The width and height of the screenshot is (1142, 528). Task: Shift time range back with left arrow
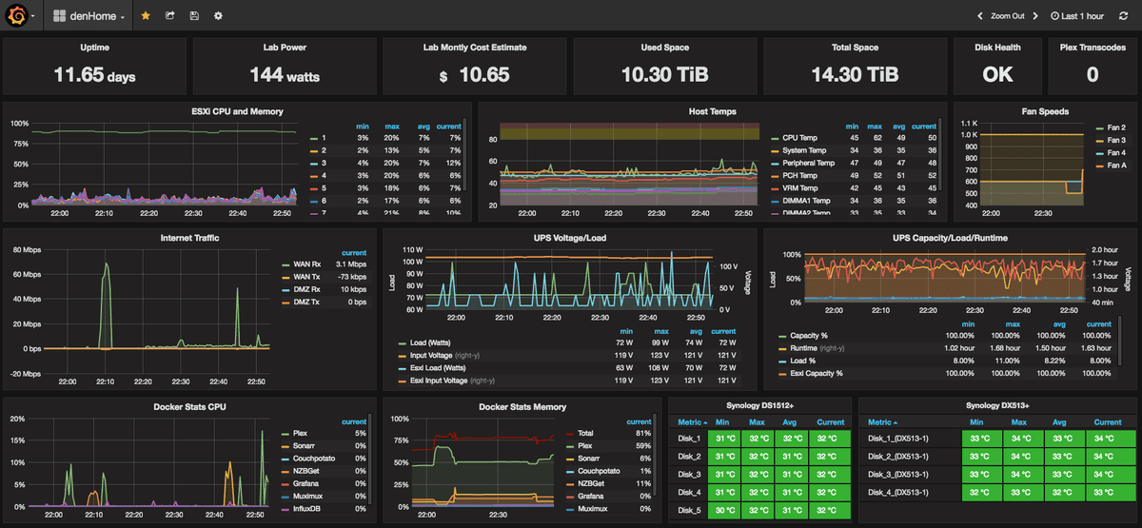pyautogui.click(x=980, y=16)
